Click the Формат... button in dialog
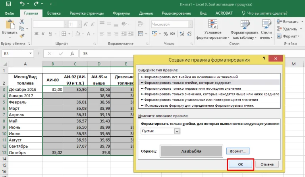The image size is (305, 177). 238,151
